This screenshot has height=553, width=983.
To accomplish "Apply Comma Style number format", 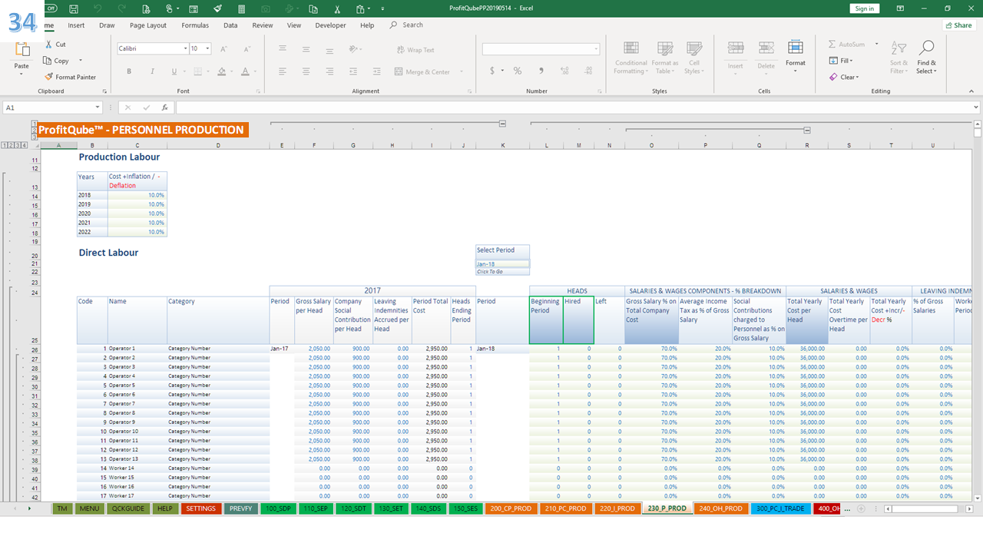I will 541,71.
